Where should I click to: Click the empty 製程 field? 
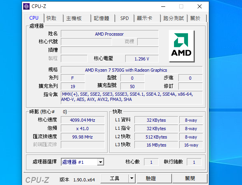click(74, 58)
